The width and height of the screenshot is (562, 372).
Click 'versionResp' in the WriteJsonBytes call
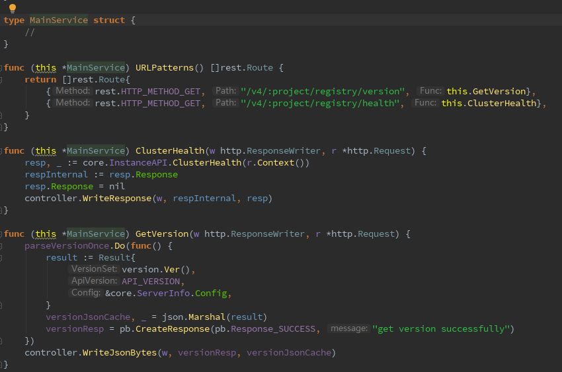pyautogui.click(x=206, y=353)
